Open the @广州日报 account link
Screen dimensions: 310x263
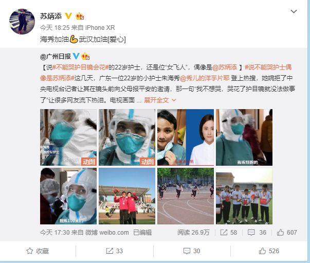(x=56, y=57)
